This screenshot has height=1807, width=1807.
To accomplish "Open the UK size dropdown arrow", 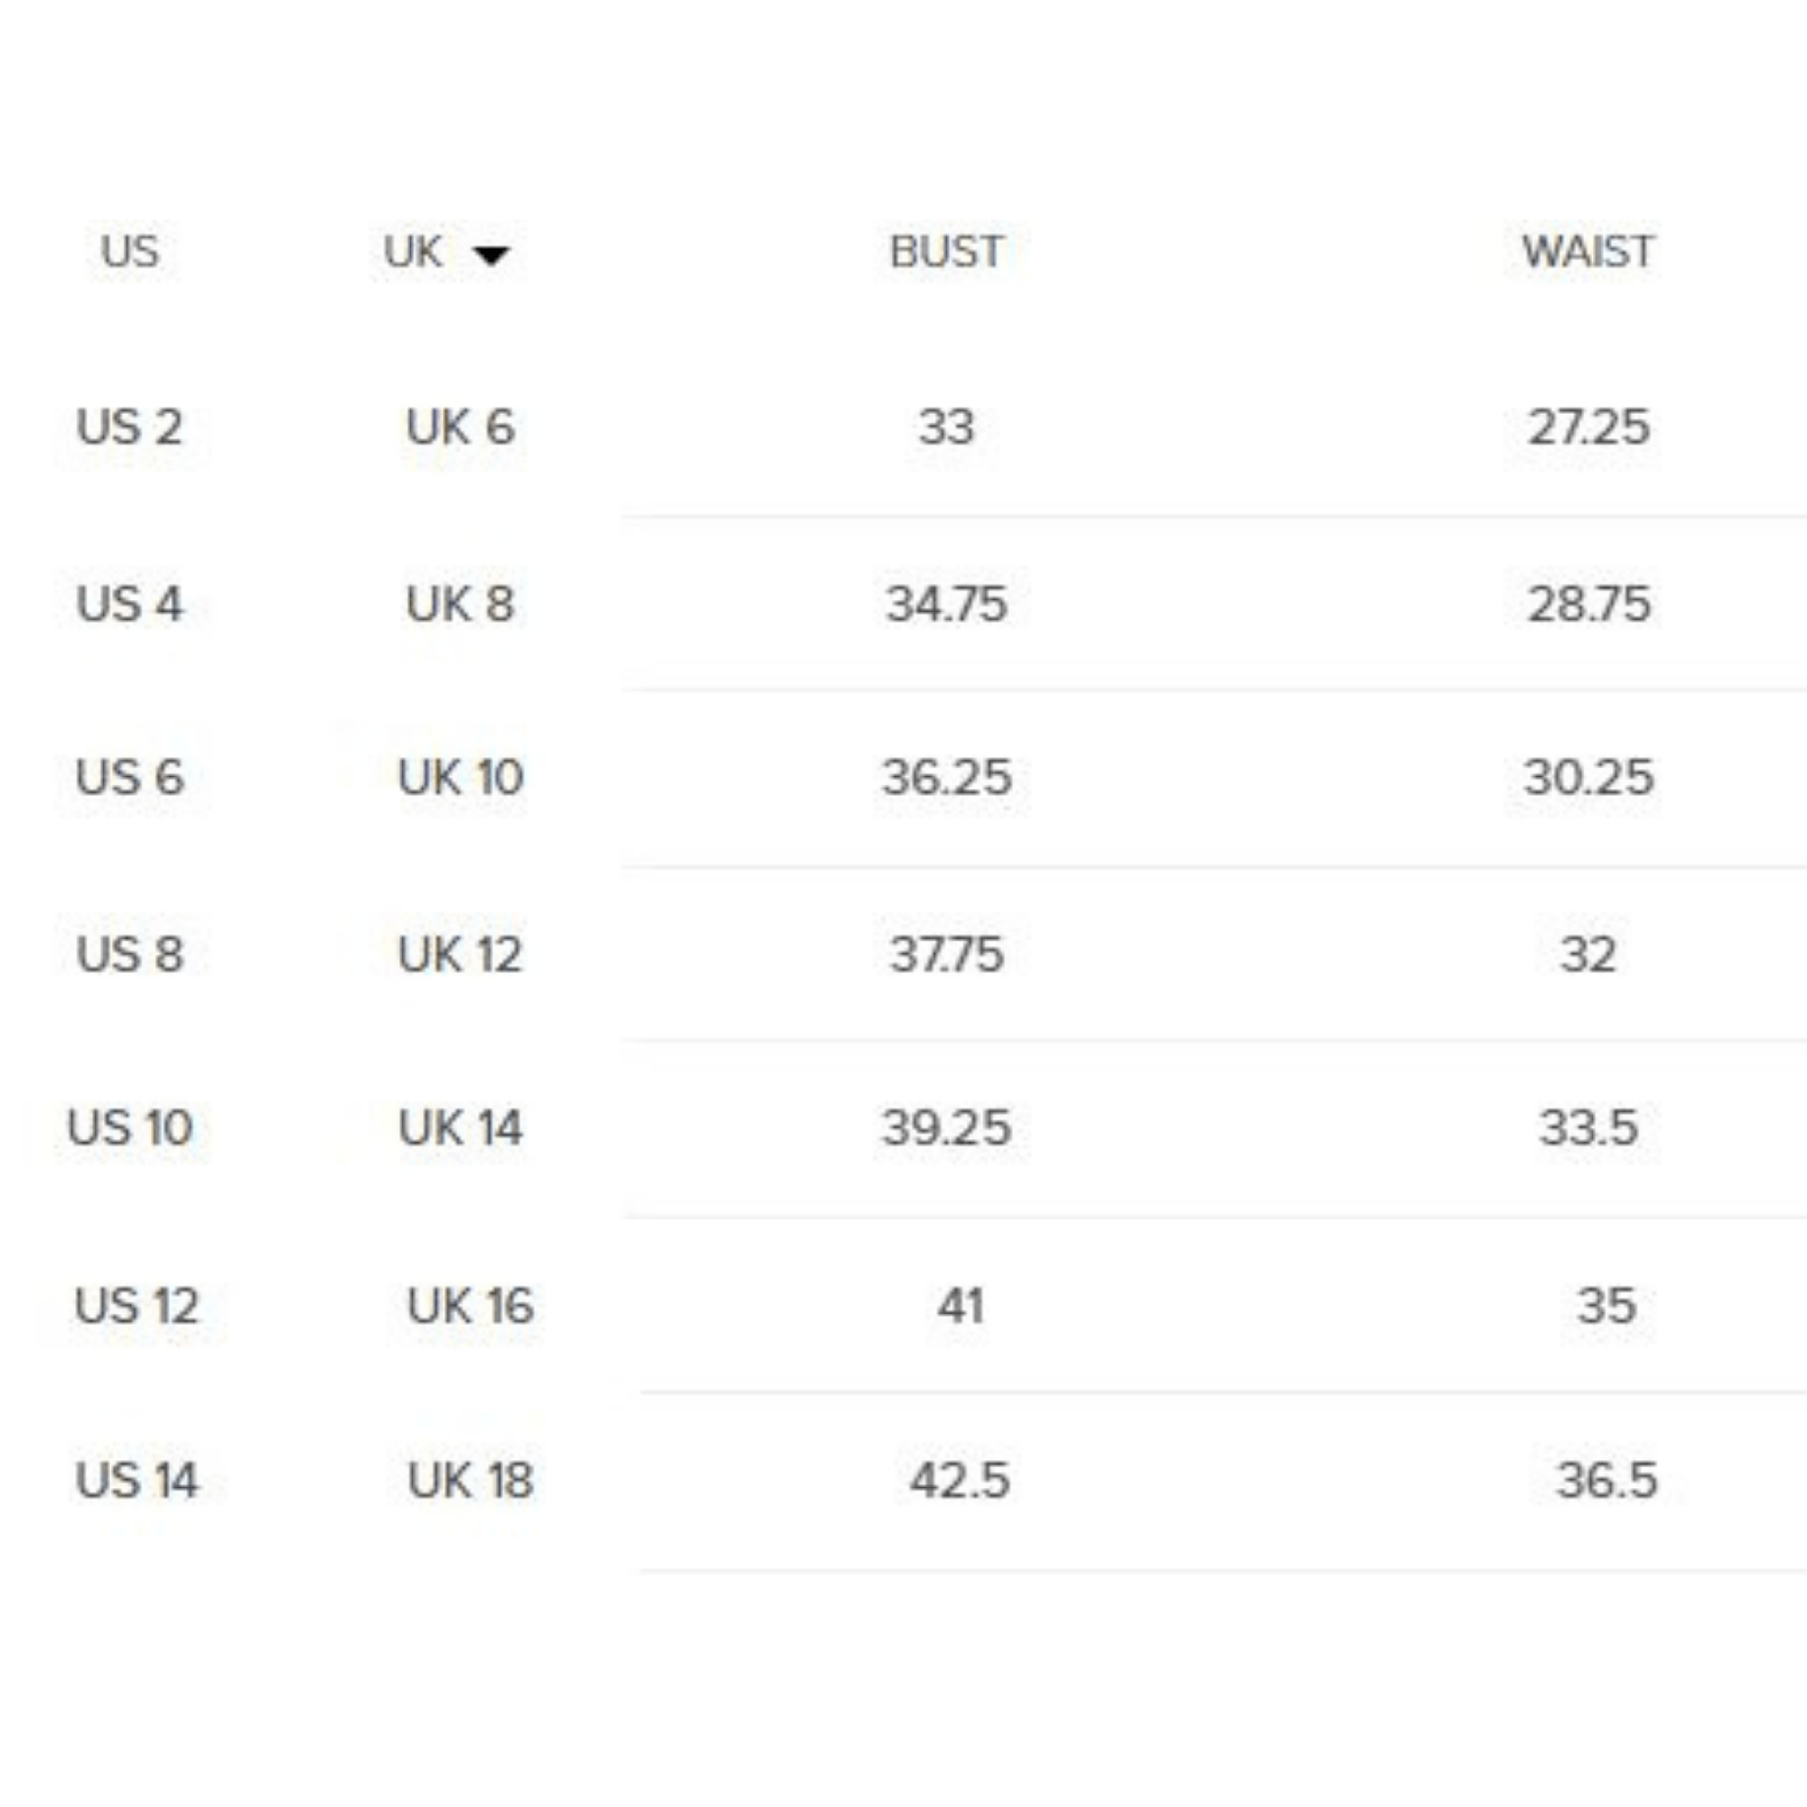I will click(x=491, y=255).
